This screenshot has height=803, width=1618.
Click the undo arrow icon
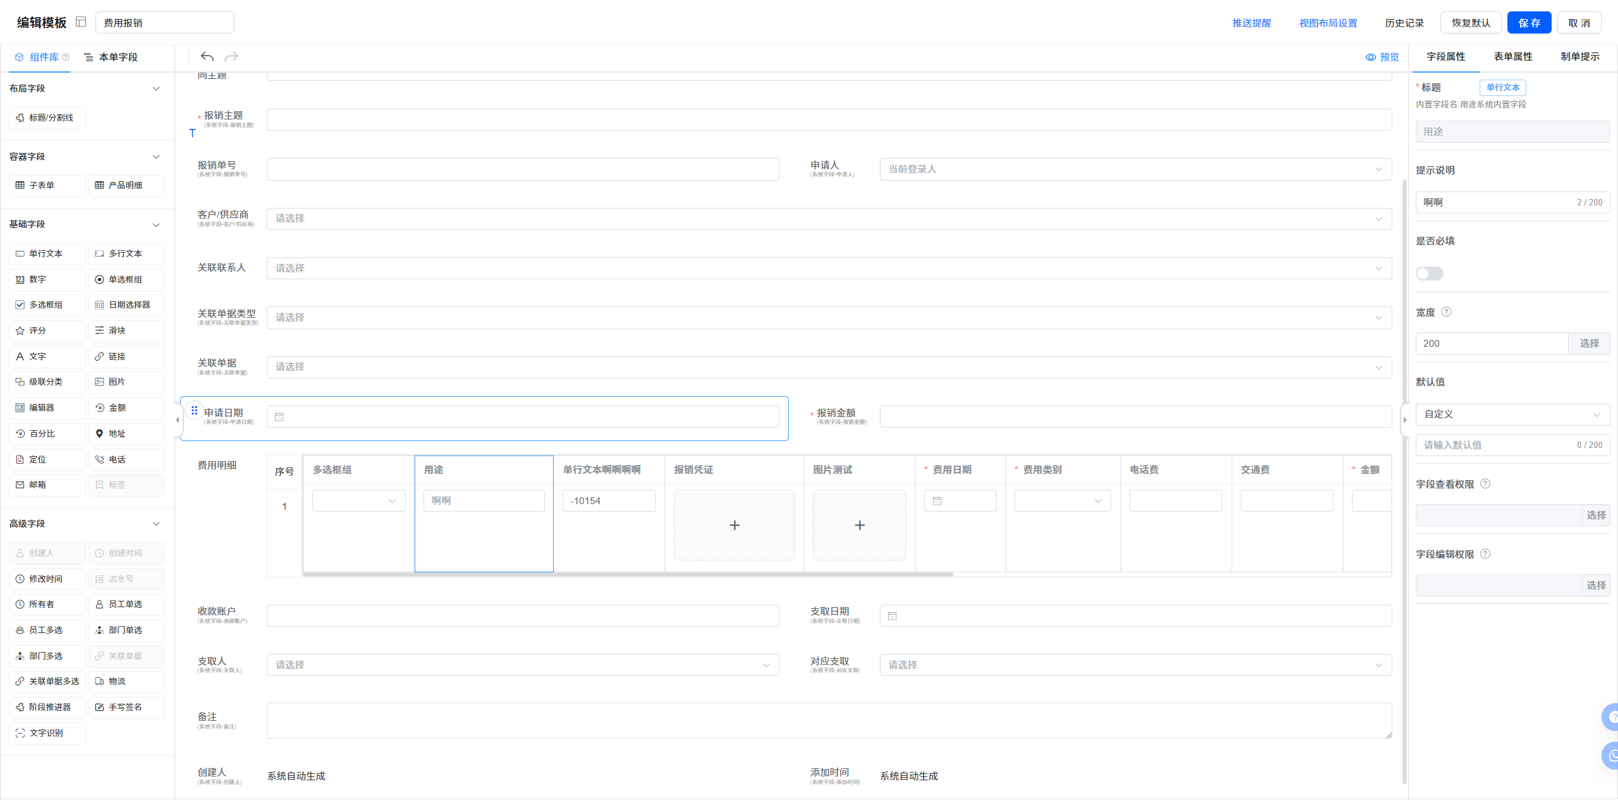coord(207,57)
